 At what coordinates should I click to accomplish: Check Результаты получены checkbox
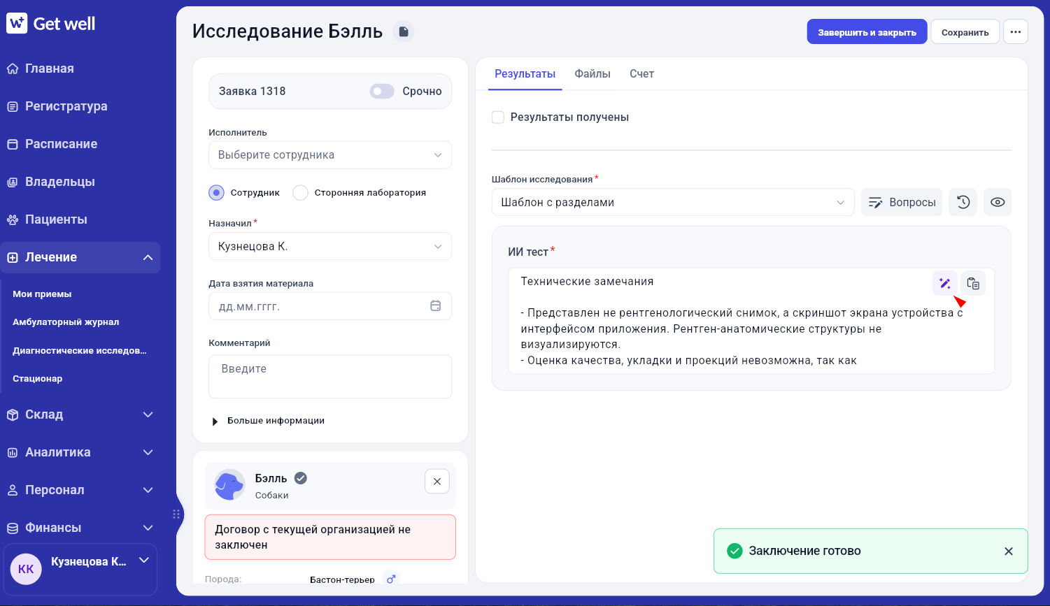[x=498, y=117]
